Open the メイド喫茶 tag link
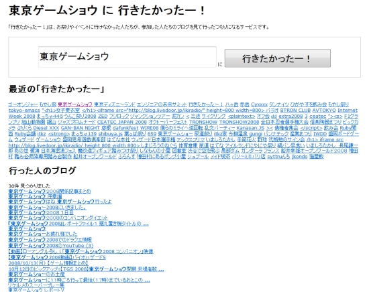Viewport: 369px width, 292px height. [x=220, y=156]
